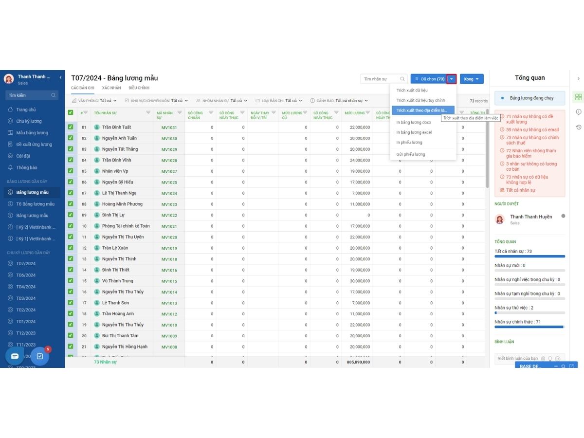Open the task checklist icon with badge 5
The image size is (584, 438).
click(x=40, y=356)
